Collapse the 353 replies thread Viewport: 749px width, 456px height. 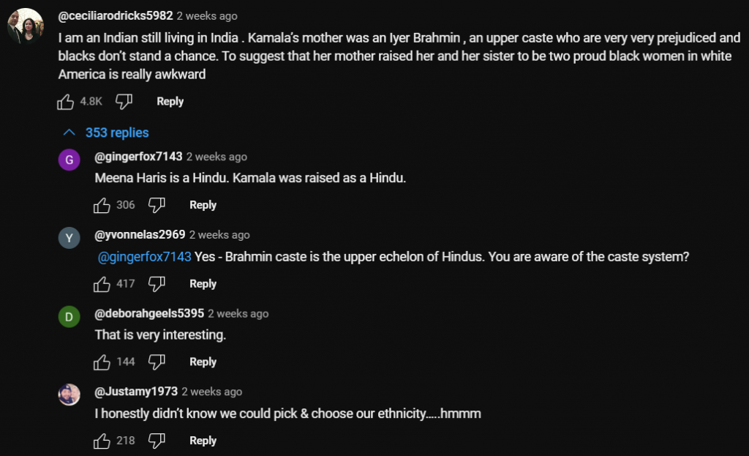(105, 132)
